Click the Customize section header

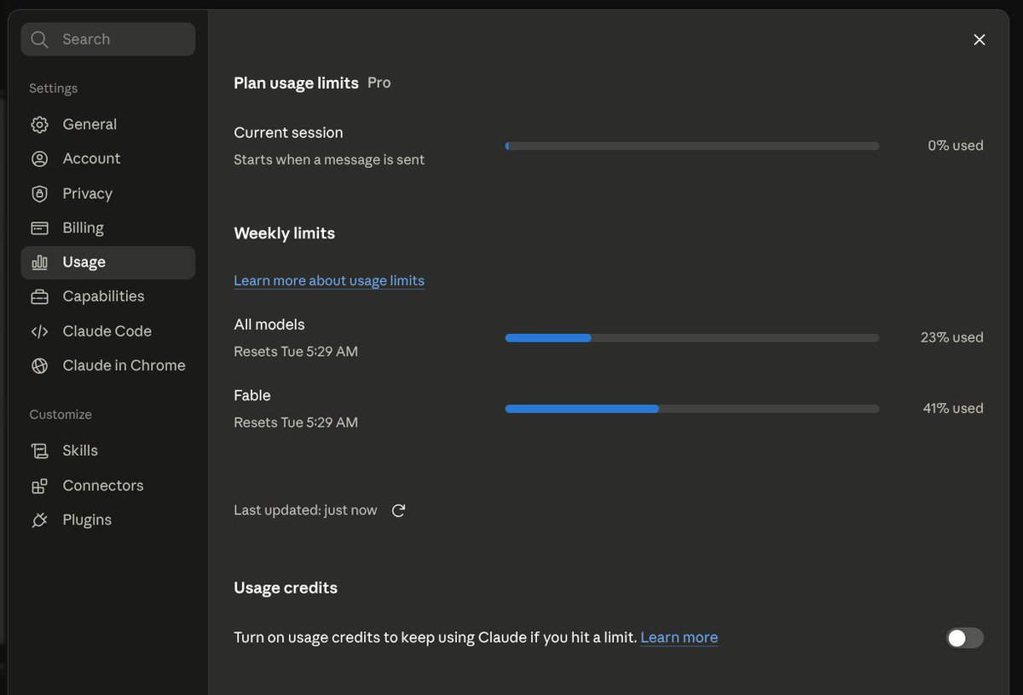[61, 415]
